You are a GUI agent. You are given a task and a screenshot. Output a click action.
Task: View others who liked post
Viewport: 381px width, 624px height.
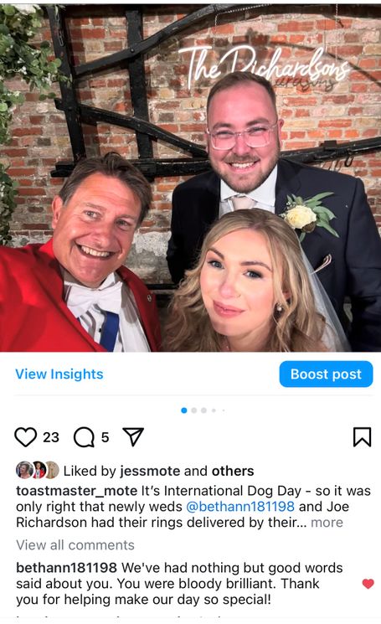(x=233, y=472)
